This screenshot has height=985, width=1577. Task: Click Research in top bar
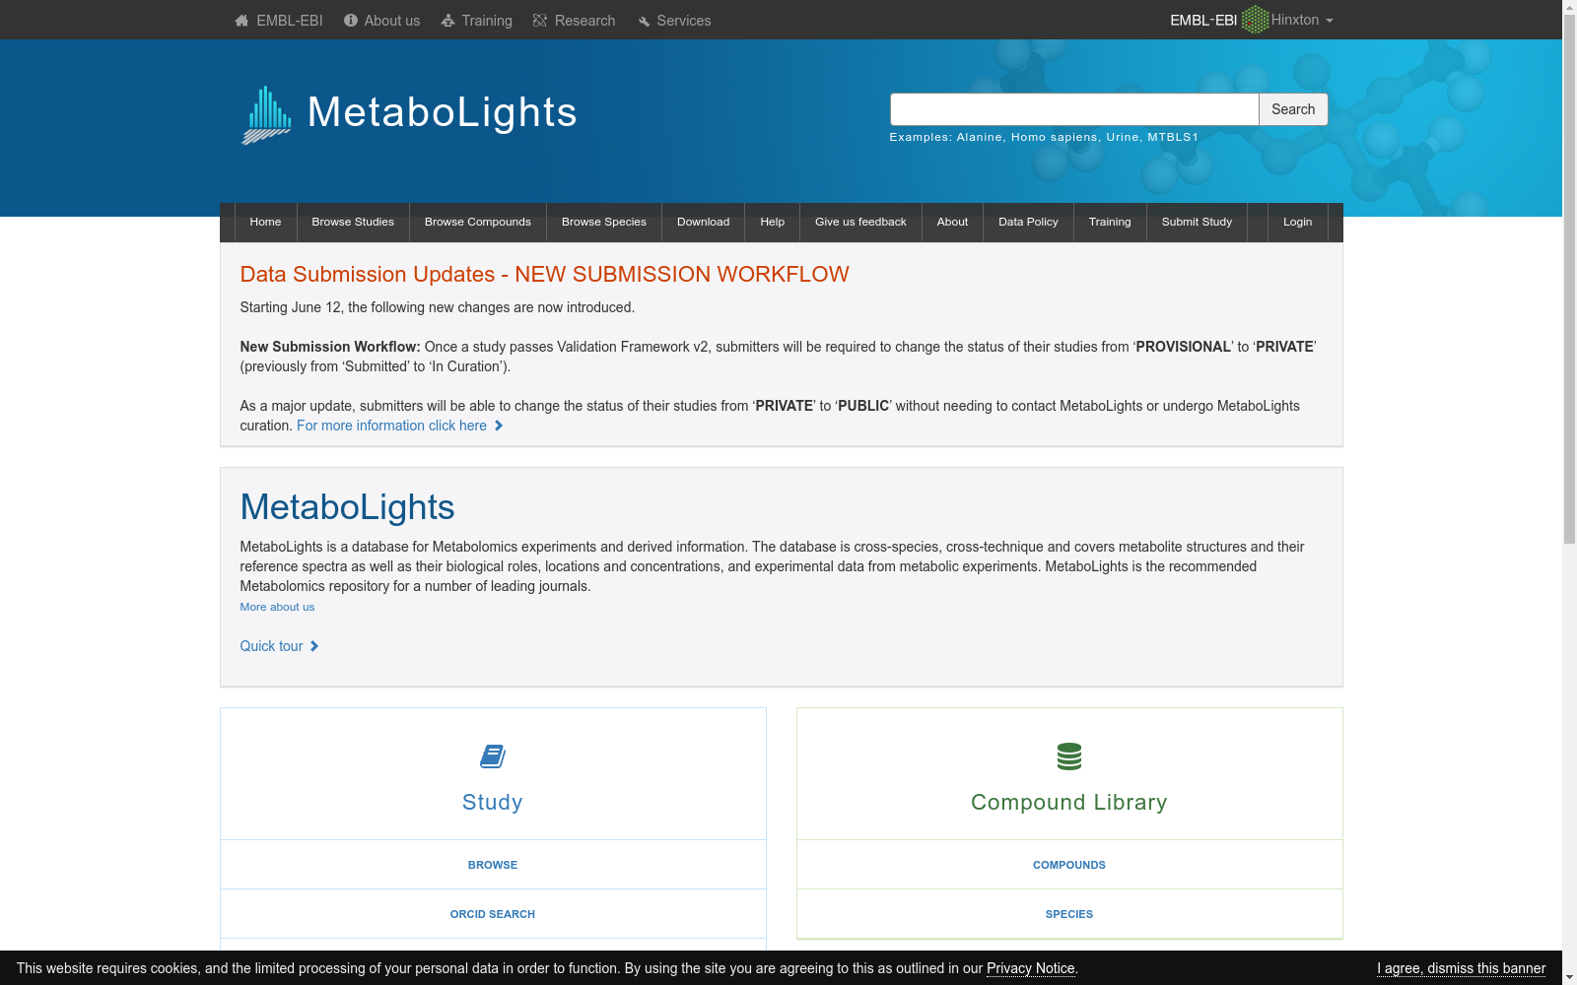pos(584,21)
